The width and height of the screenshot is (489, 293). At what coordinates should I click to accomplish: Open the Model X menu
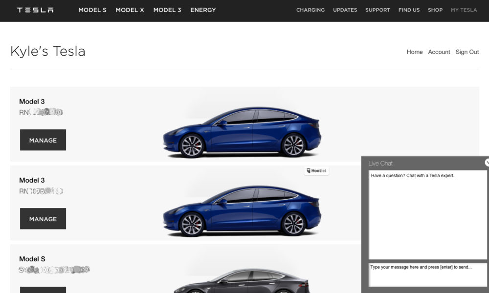130,10
